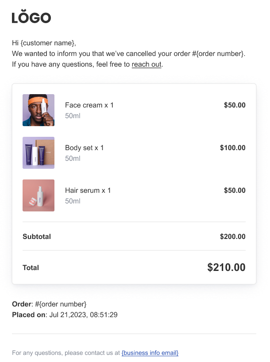Click the $100.00 Body set price

[x=232, y=148]
